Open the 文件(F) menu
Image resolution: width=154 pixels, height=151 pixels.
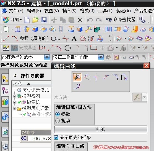(16, 11)
